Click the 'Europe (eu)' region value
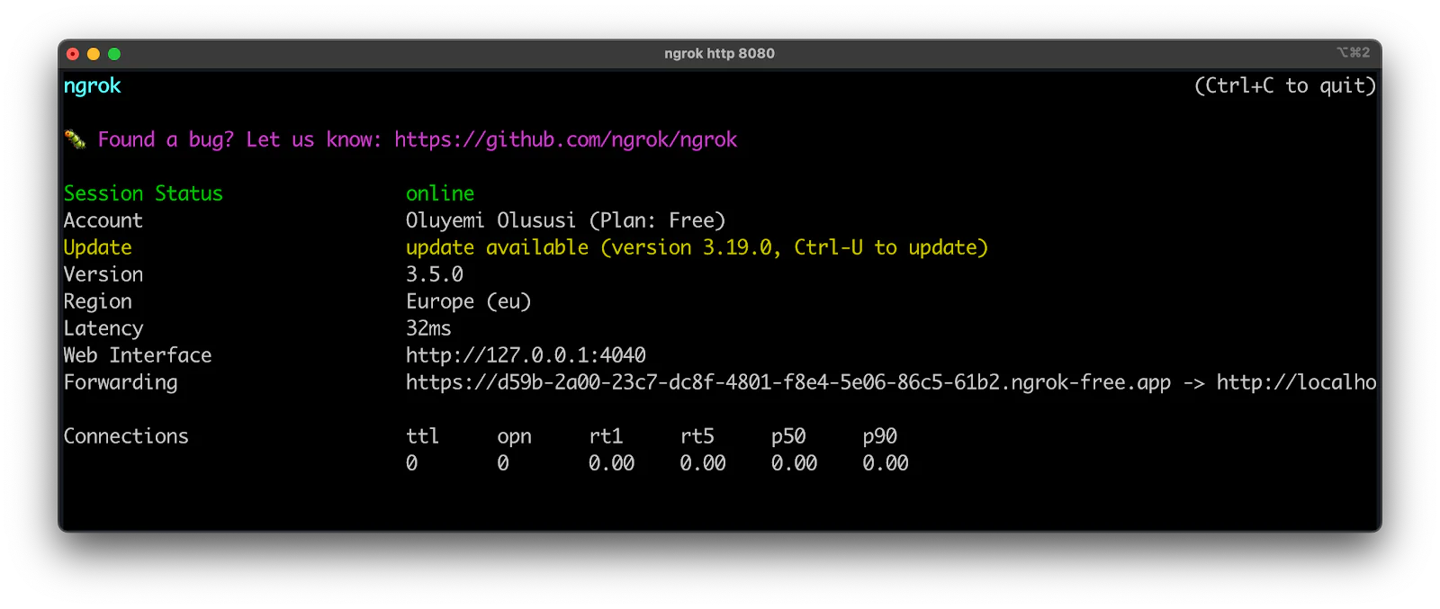Screen dimensions: 1440x609 point(468,301)
